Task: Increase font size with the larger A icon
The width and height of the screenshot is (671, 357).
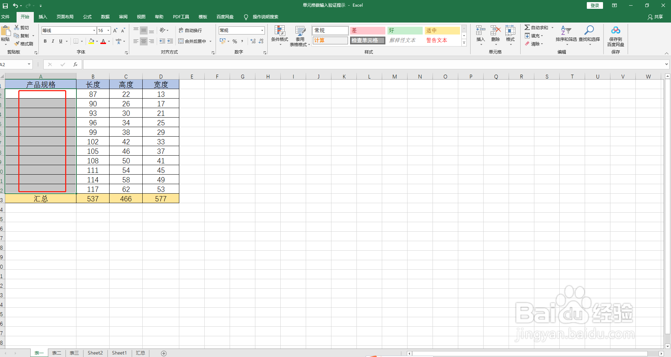Action: pyautogui.click(x=115, y=31)
